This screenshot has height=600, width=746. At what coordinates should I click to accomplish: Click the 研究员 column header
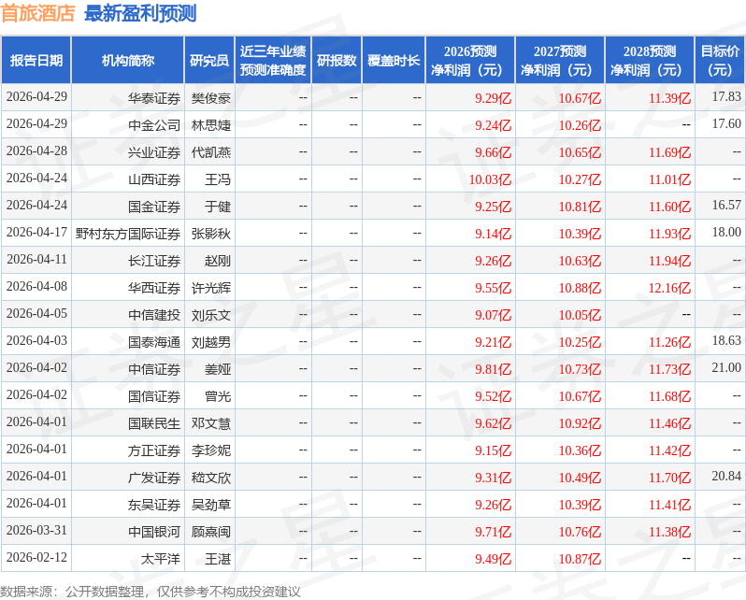[209, 61]
